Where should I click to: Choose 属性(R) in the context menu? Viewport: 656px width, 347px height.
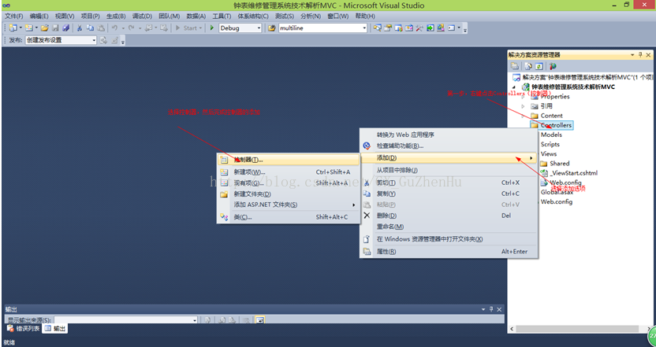click(449, 251)
